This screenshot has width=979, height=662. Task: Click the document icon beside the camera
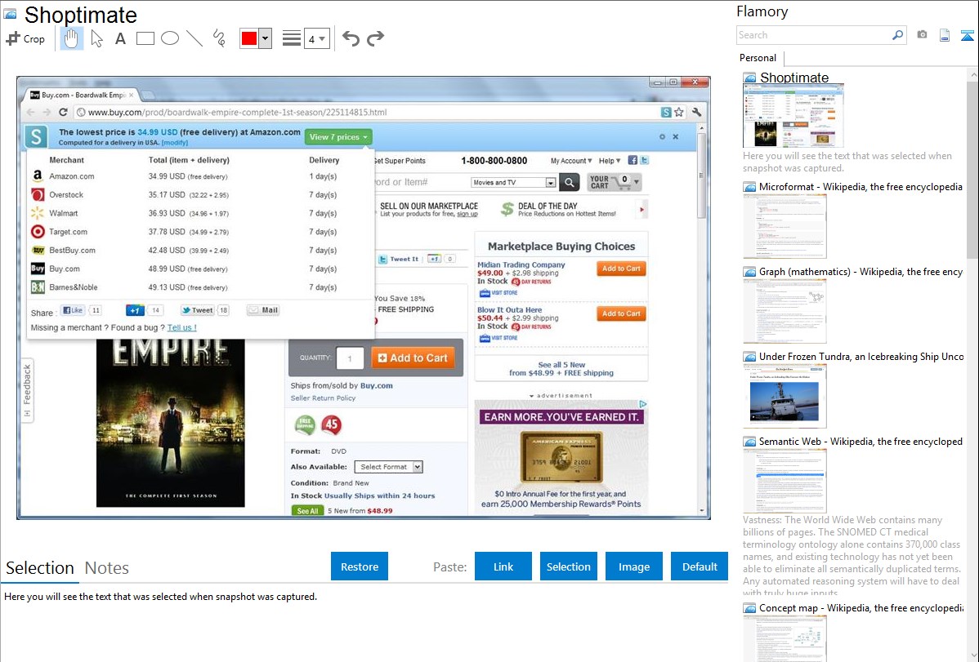point(945,35)
